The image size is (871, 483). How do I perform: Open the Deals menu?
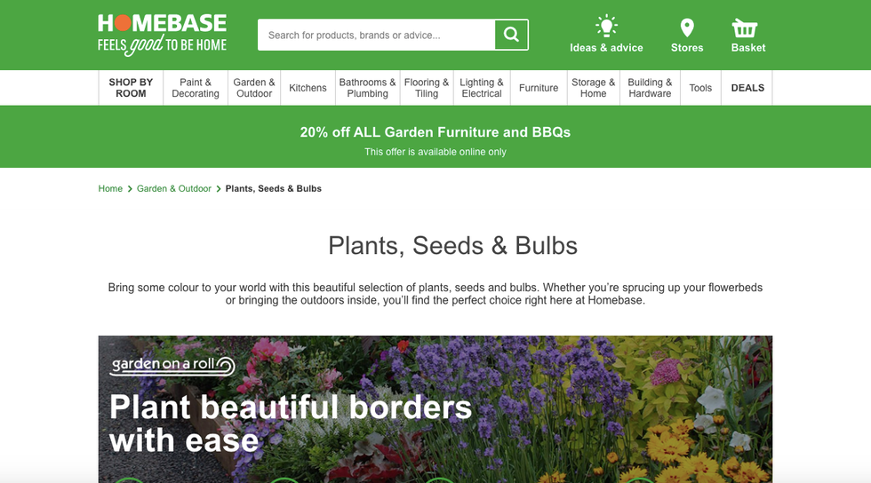(747, 88)
